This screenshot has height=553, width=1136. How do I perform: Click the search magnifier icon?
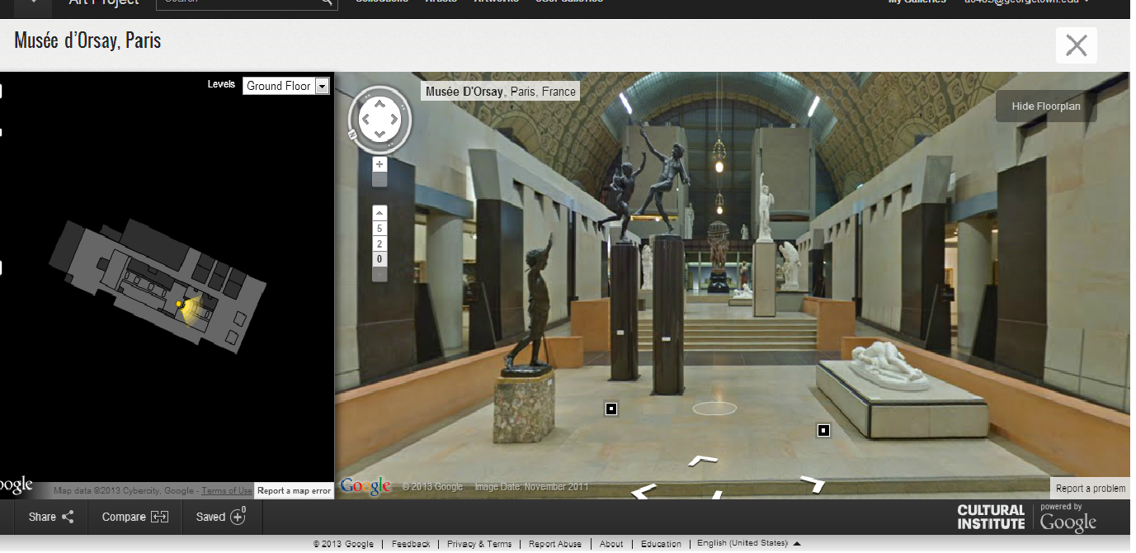point(328,2)
